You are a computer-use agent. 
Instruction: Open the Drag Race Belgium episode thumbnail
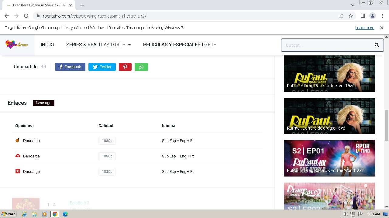tap(329, 196)
